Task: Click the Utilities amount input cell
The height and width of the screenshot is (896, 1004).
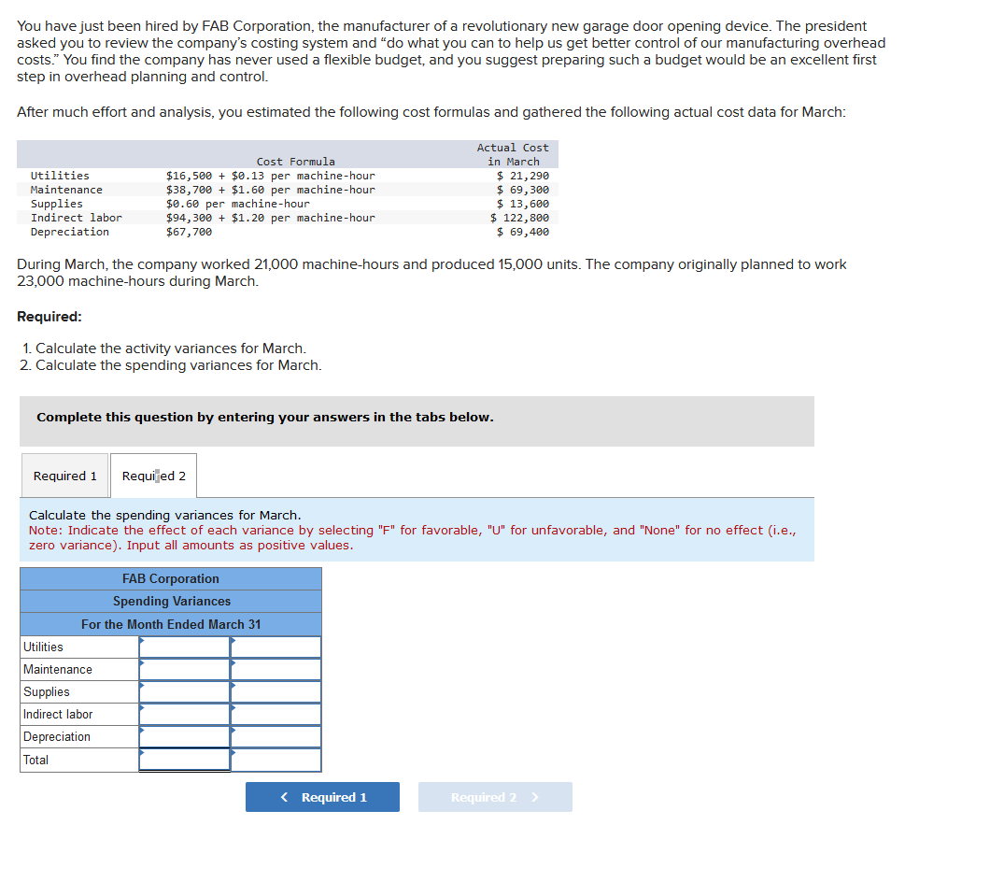Action: point(184,647)
